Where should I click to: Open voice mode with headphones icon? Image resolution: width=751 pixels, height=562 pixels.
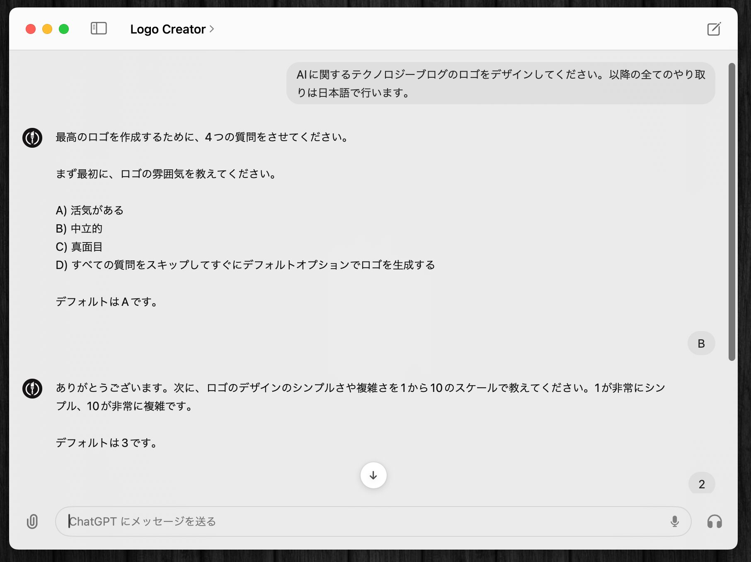tap(714, 521)
